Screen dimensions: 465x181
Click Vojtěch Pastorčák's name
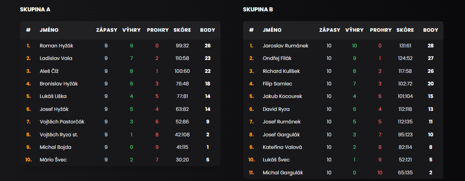(62, 122)
